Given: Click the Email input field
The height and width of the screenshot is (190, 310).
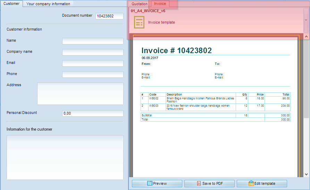Looking at the screenshot, I should 93,63.
